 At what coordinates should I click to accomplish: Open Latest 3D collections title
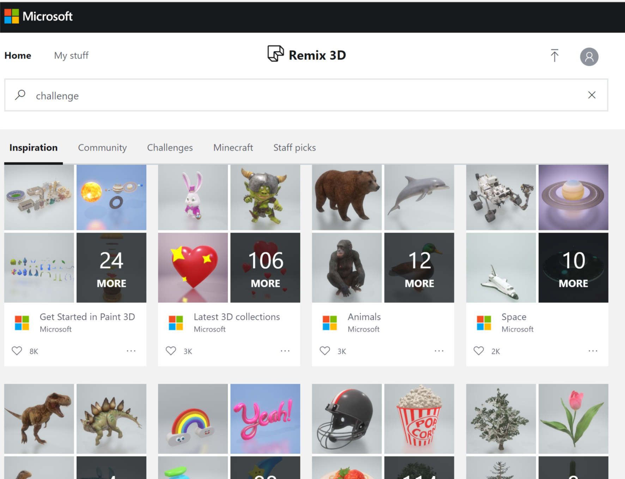[237, 317]
